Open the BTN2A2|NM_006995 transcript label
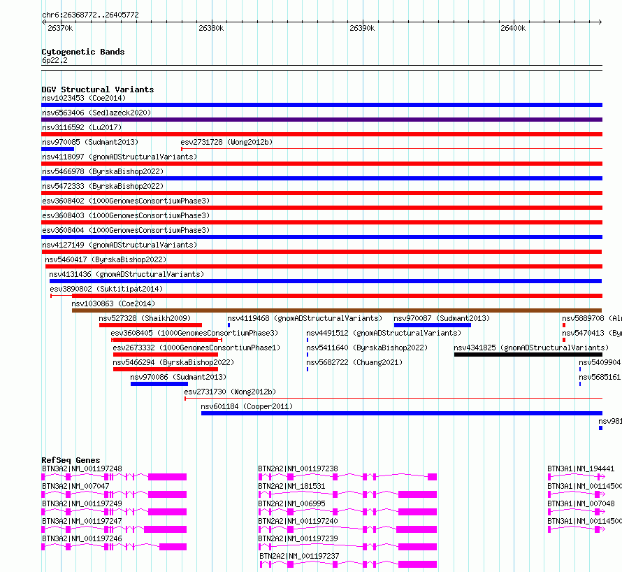622x572 pixels. pos(291,503)
